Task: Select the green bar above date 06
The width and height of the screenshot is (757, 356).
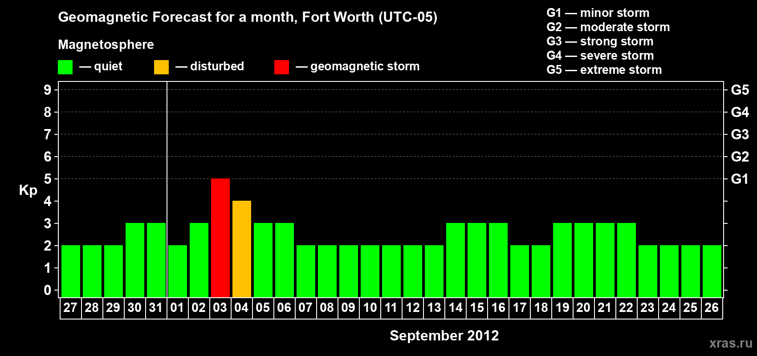Action: click(x=285, y=260)
